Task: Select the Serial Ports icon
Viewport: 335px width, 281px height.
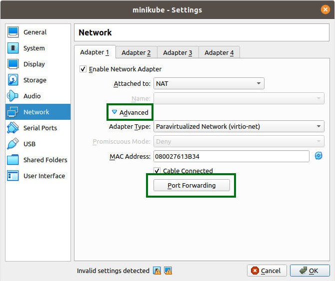Action: click(x=13, y=128)
